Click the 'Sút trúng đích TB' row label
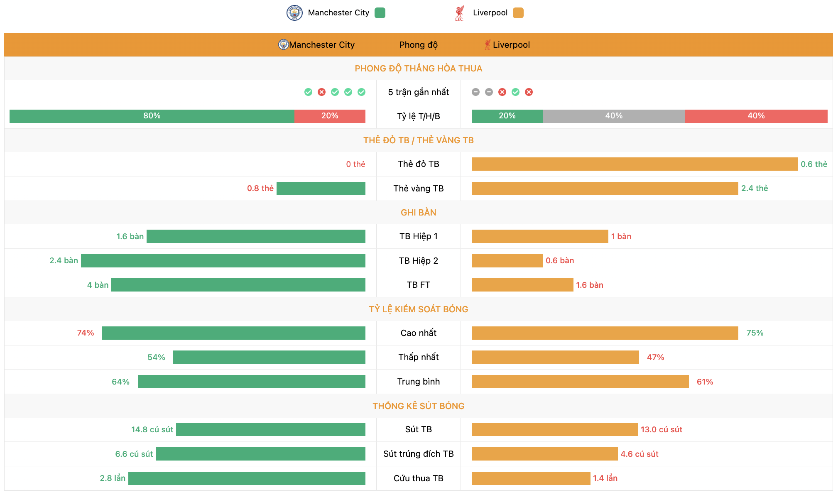Viewport: 838px width, 495px height. pos(418,454)
